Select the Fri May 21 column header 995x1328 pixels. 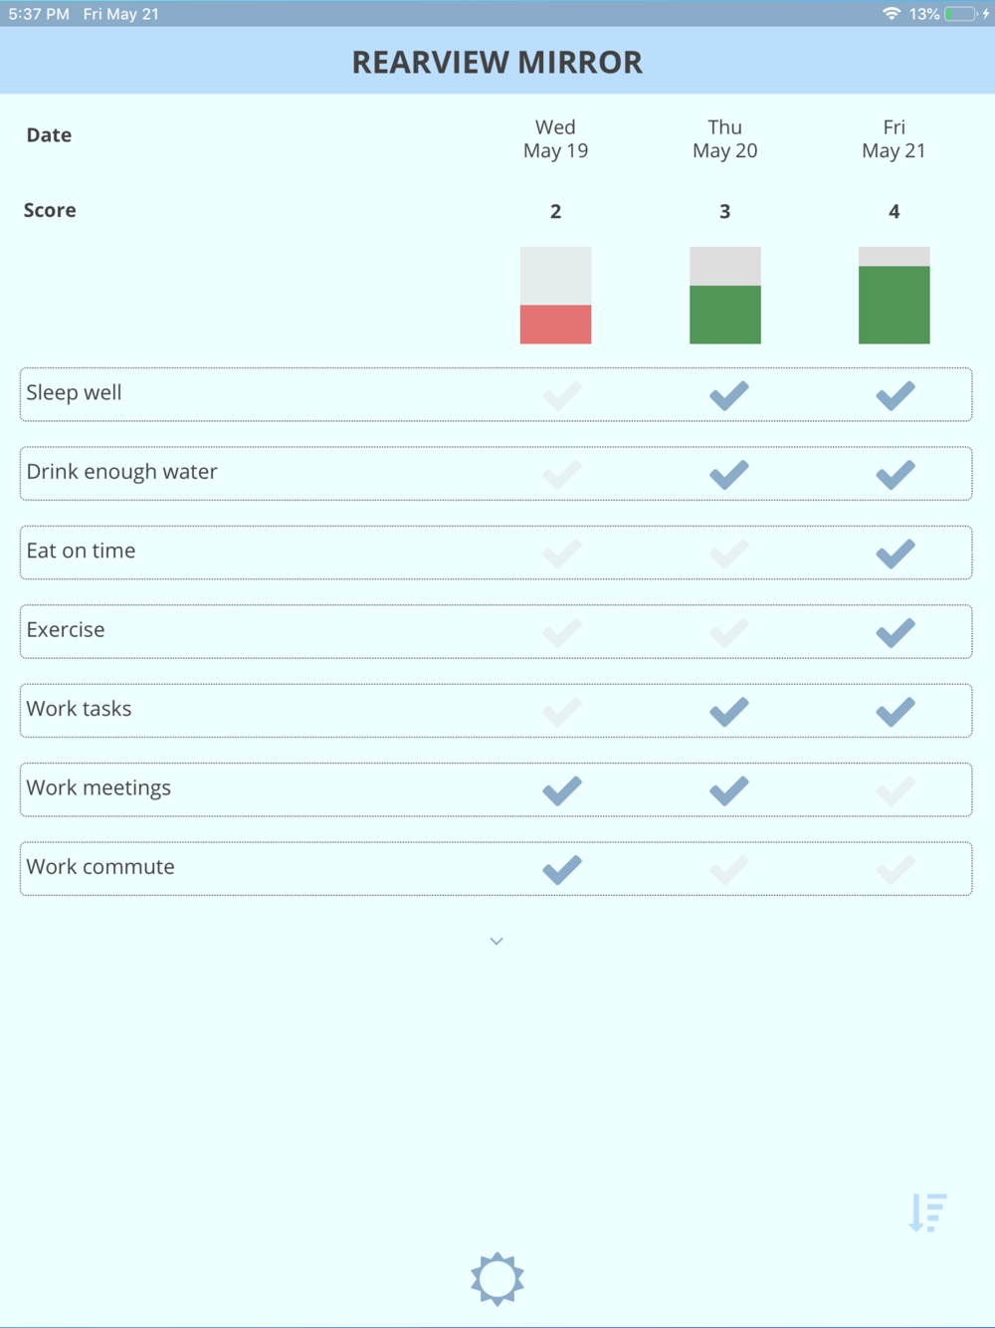[x=894, y=139]
